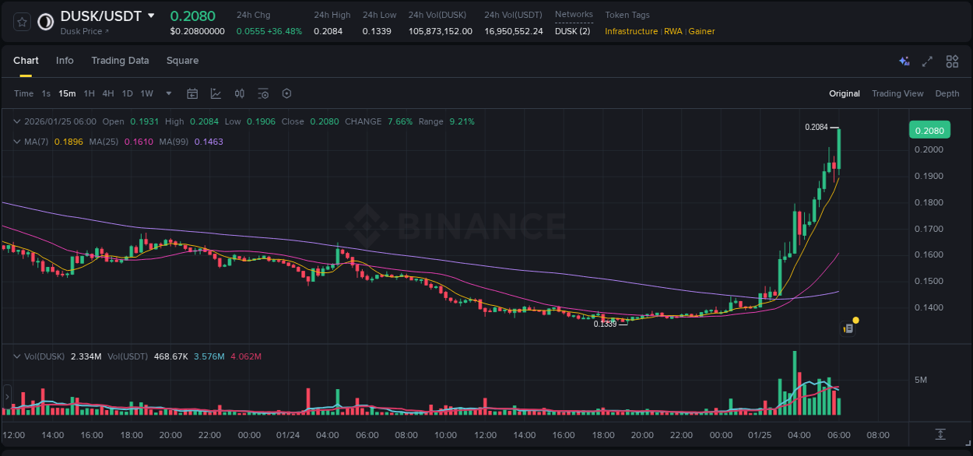This screenshot has width=973, height=456.
Task: Open the chart type selector icon
Action: (216, 93)
